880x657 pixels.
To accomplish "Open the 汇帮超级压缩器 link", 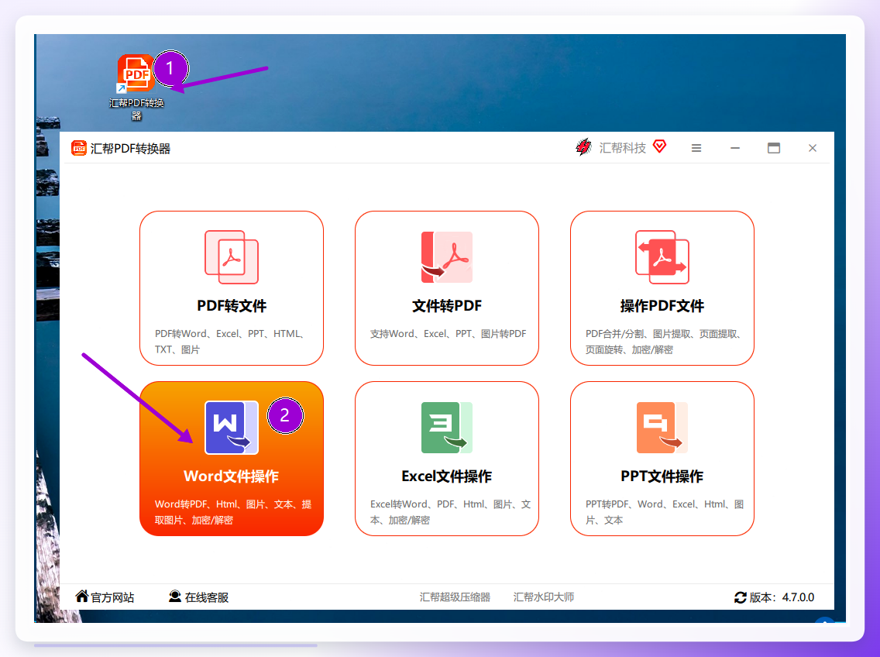I will 455,597.
